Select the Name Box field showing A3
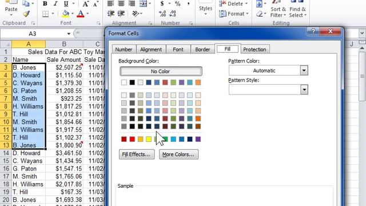This screenshot has height=206, width=366. pyautogui.click(x=33, y=34)
